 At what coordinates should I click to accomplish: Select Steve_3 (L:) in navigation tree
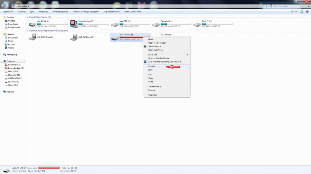[x=13, y=85]
